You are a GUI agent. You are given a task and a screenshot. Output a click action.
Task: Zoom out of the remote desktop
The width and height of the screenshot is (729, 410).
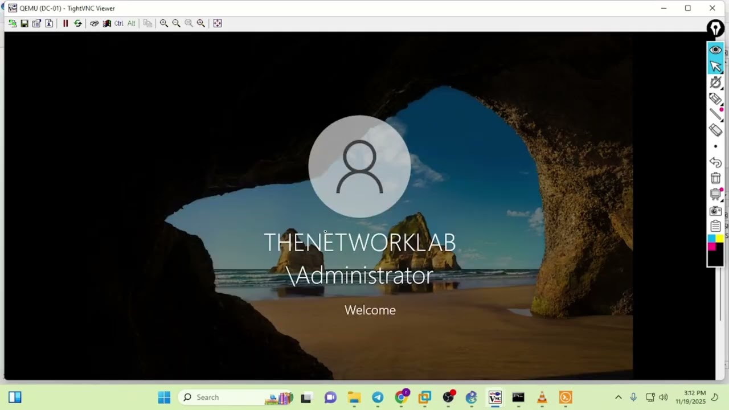pos(177,23)
